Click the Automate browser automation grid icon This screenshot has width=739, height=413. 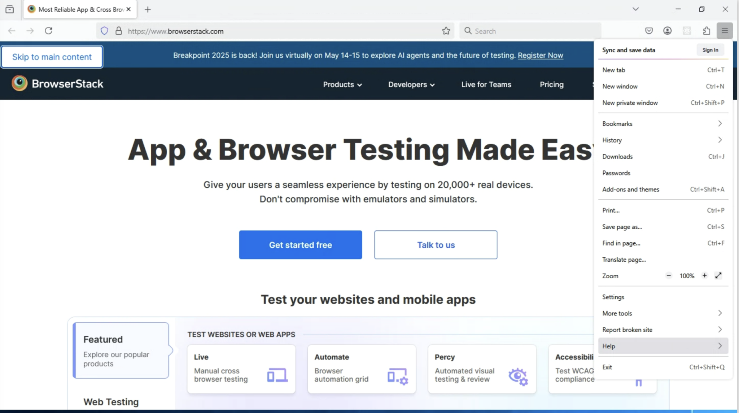[398, 375]
